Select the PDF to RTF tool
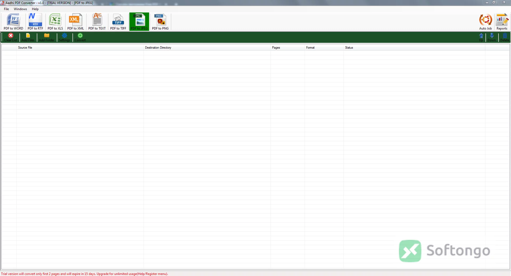 35,22
